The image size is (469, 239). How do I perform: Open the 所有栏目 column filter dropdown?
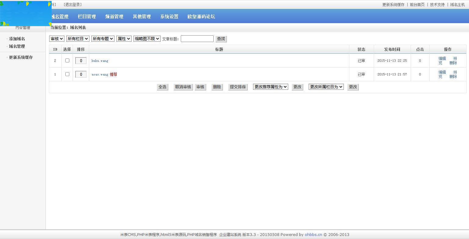point(78,39)
